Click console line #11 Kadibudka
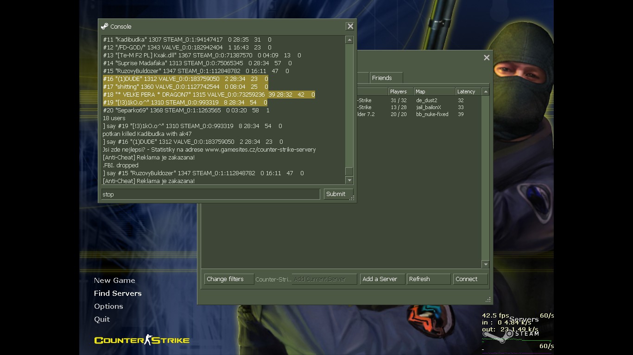 click(187, 40)
